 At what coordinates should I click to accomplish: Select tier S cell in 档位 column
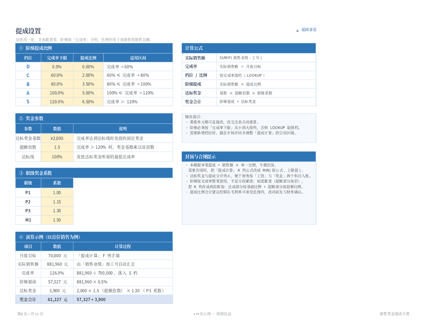(28, 101)
